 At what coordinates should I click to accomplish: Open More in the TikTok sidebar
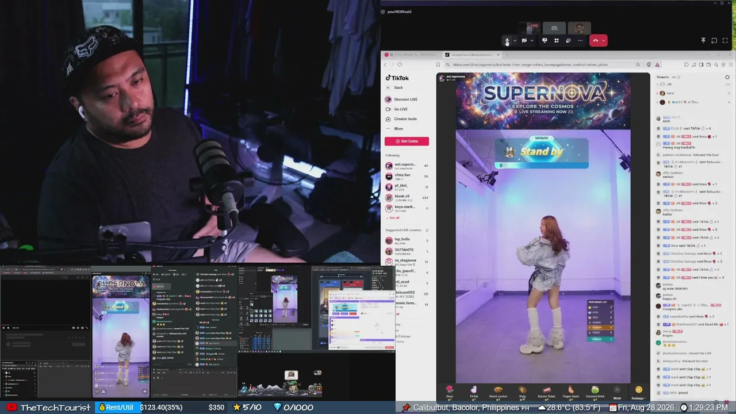click(394, 129)
